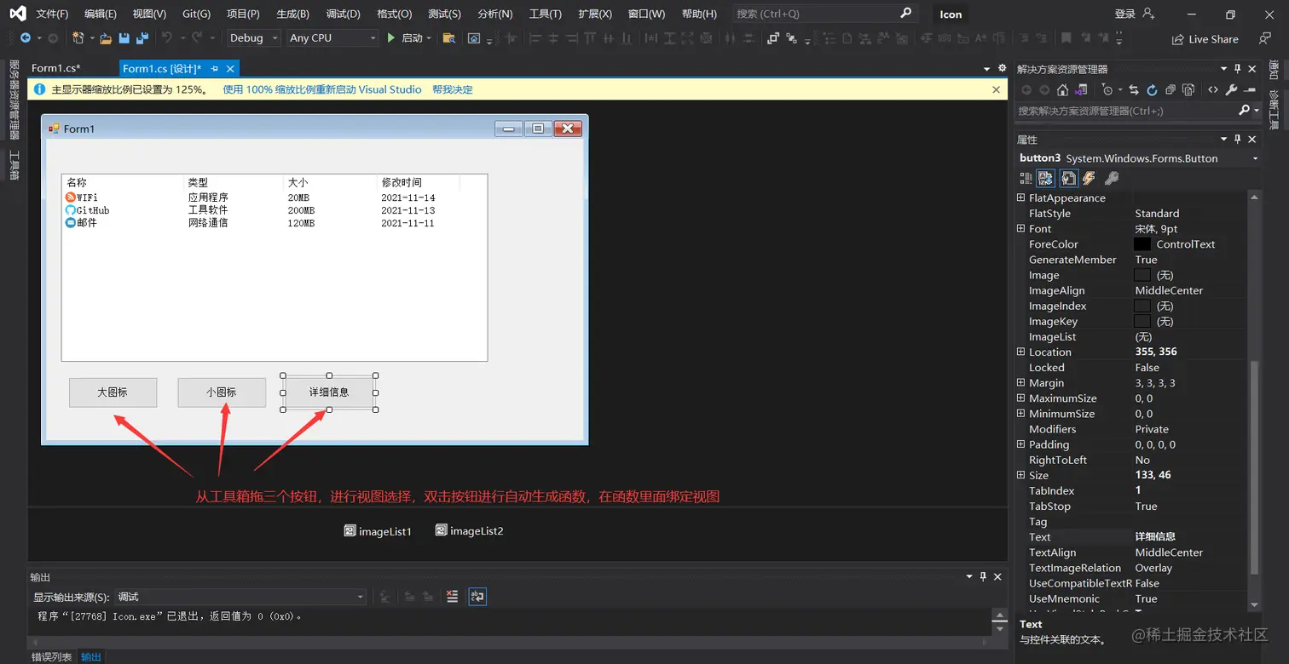Toggle Properties view button in Properties panel

point(1067,178)
